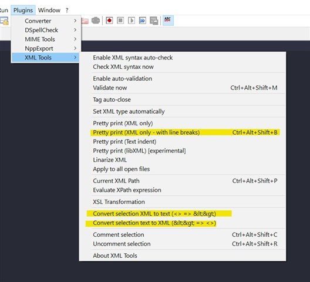Toggle Tag auto-close option
The width and height of the screenshot is (310, 282).
182,99
